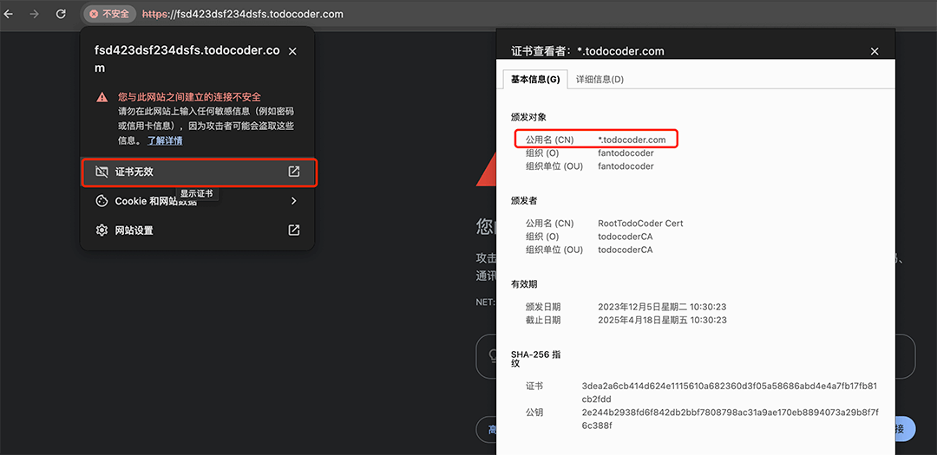This screenshot has height=455, width=937.
Task: Click the 不安全 security chip
Action: (x=109, y=14)
